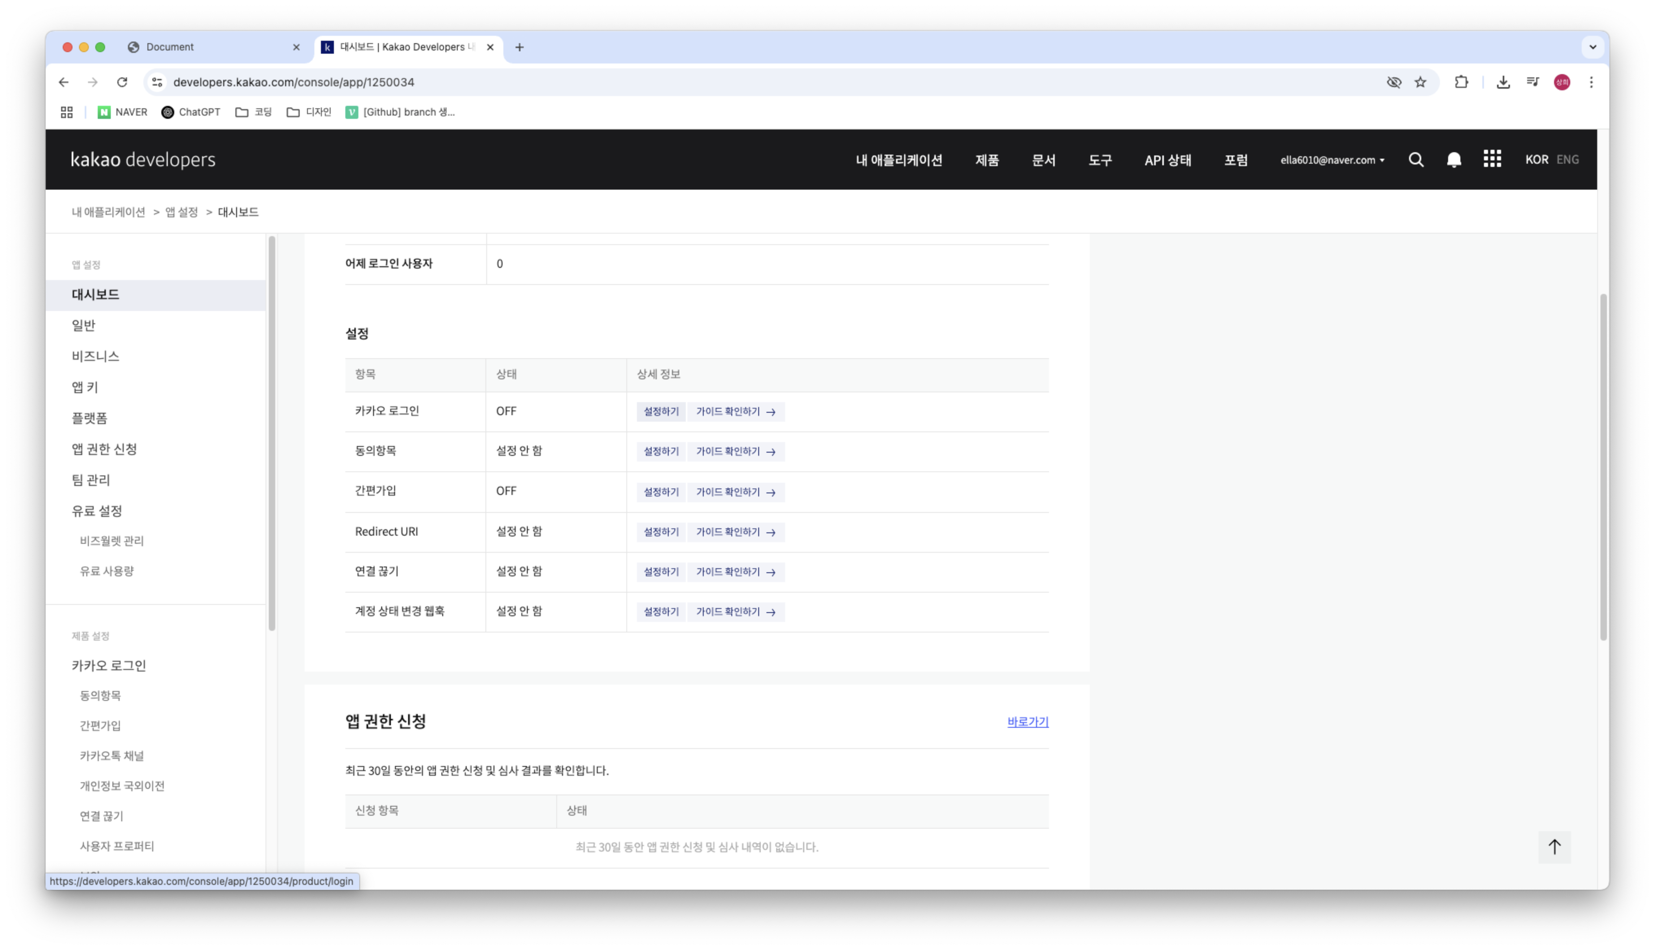Click 설정하기 for 카카오 로그인 row
The image size is (1655, 950).
[661, 412]
